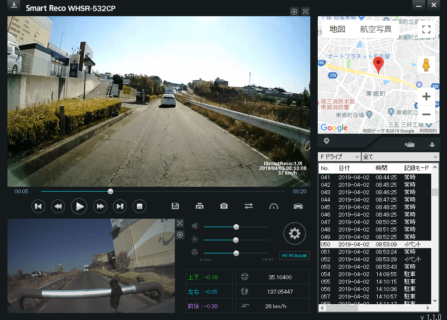
Task: Open the F ドライブ drive dropdown
Action: point(339,156)
